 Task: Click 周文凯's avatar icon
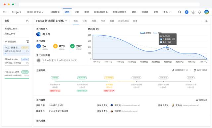coord(112,105)
